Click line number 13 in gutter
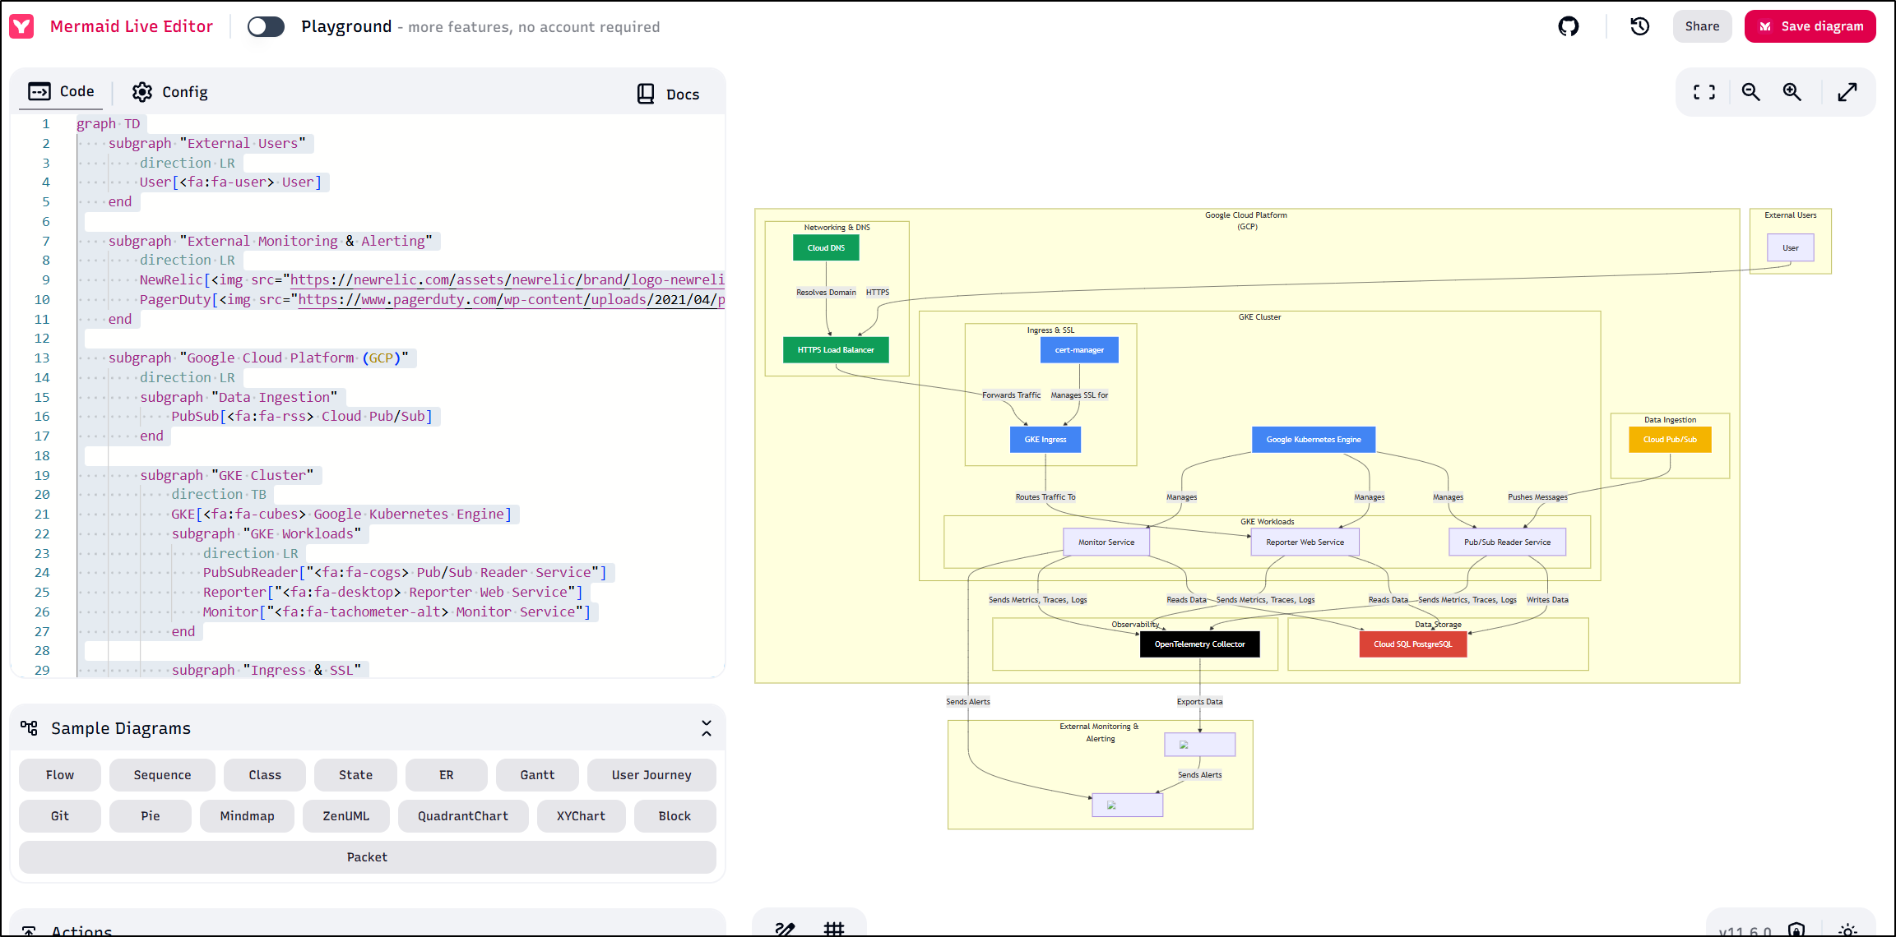Screen dimensions: 1896x937 (42, 358)
